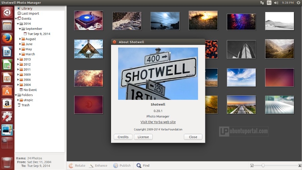Click the Publish globe icon
The image size is (302, 170).
pyautogui.click(x=116, y=166)
